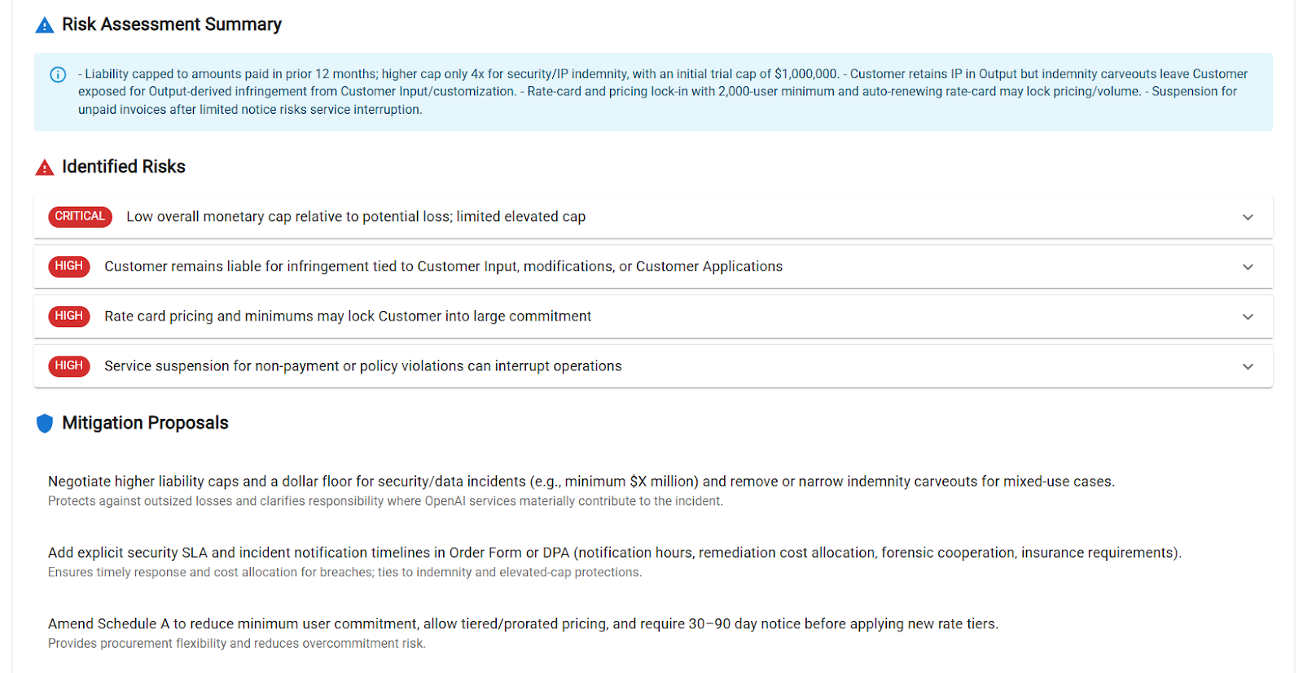Screen dimensions: 1303x673
Task: Open the 'Customer remains liable for infringement' row
Action: [443, 266]
